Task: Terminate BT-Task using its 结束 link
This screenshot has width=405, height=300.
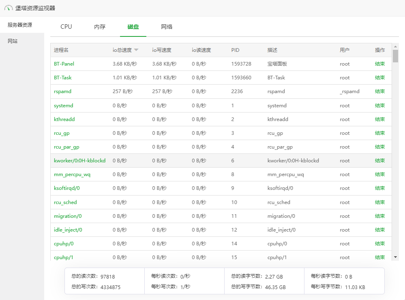Action: click(380, 78)
